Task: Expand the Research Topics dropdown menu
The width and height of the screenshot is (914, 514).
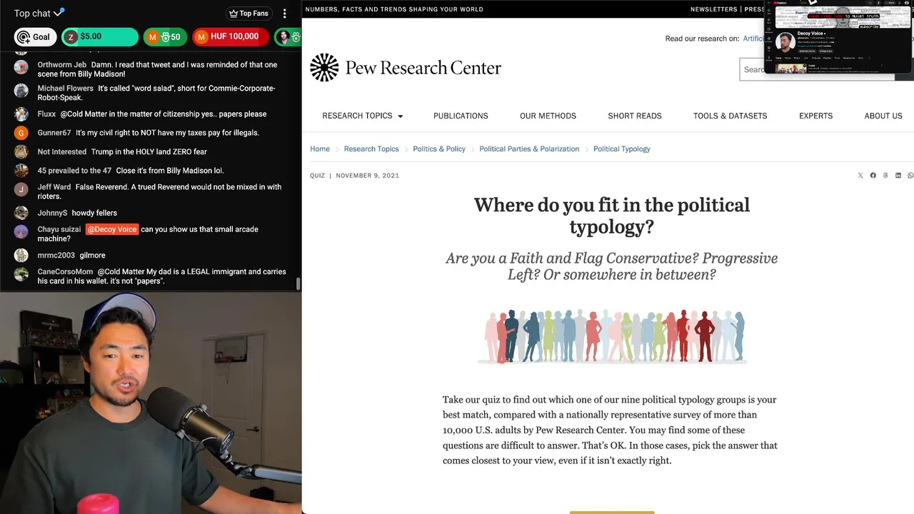Action: click(x=362, y=116)
